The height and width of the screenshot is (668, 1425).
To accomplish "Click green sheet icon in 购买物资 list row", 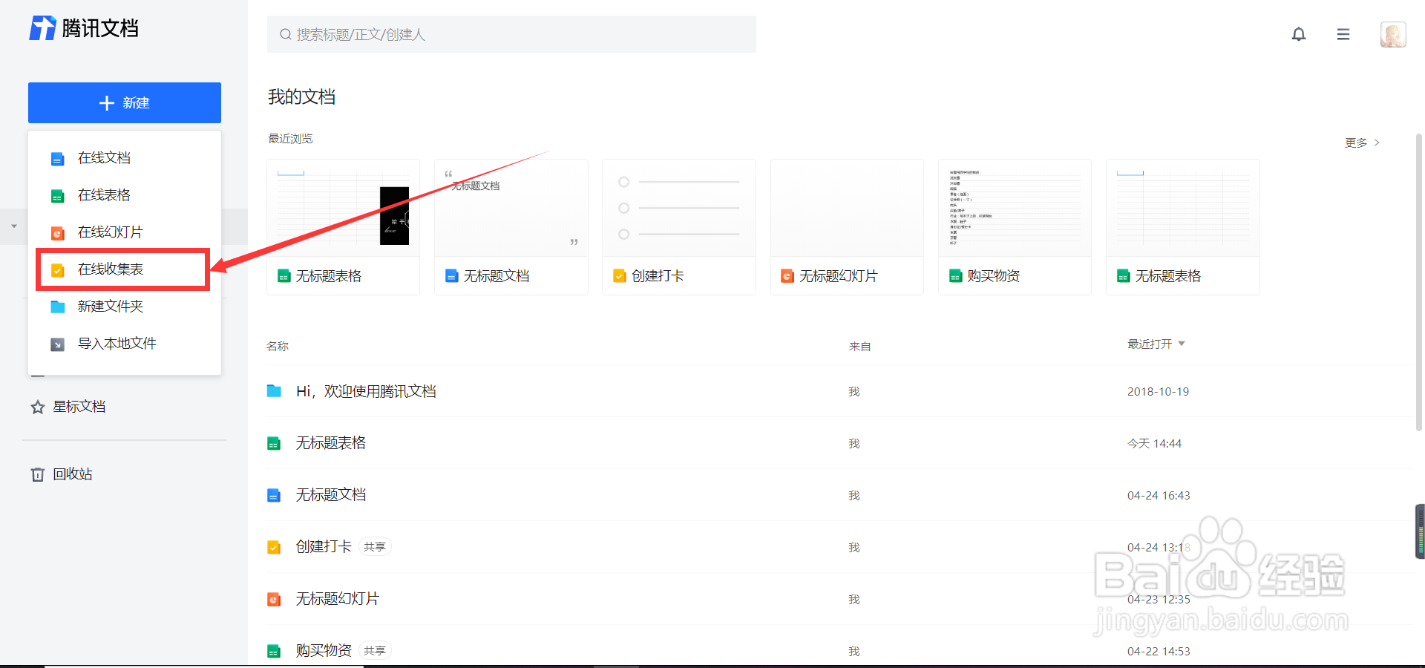I will (274, 651).
